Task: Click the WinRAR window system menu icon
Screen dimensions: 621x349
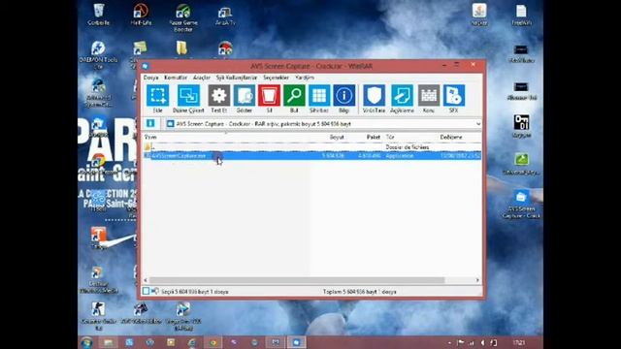Action: click(x=146, y=66)
